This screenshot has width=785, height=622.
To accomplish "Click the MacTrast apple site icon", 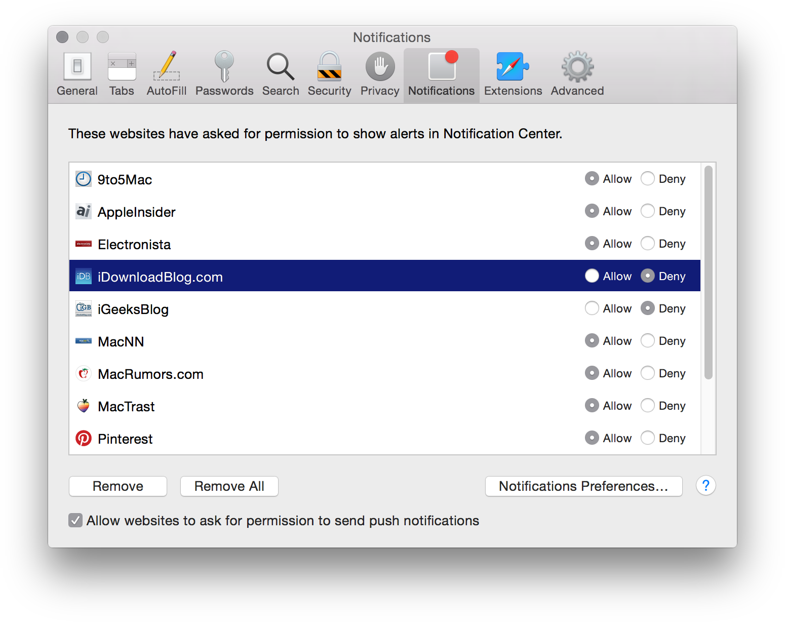I will coord(84,406).
